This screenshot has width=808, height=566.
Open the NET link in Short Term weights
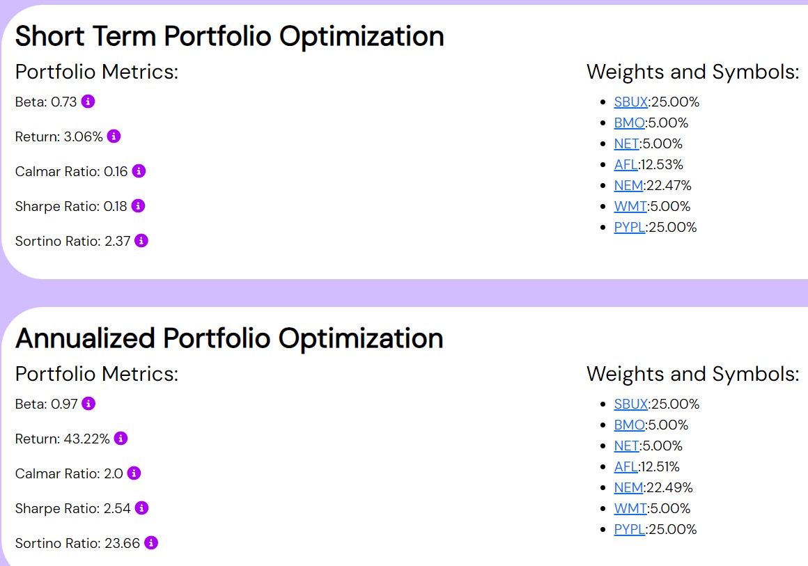(626, 144)
